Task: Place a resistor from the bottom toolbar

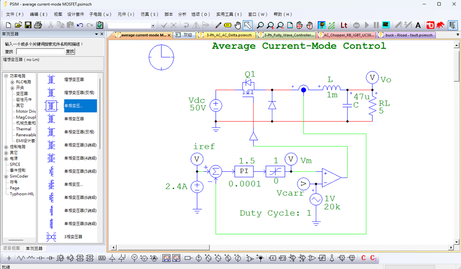Action: (21, 258)
